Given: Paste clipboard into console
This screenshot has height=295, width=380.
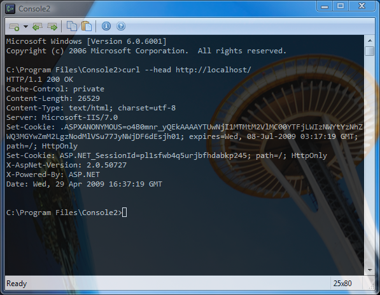Looking at the screenshot, I should click(x=87, y=26).
